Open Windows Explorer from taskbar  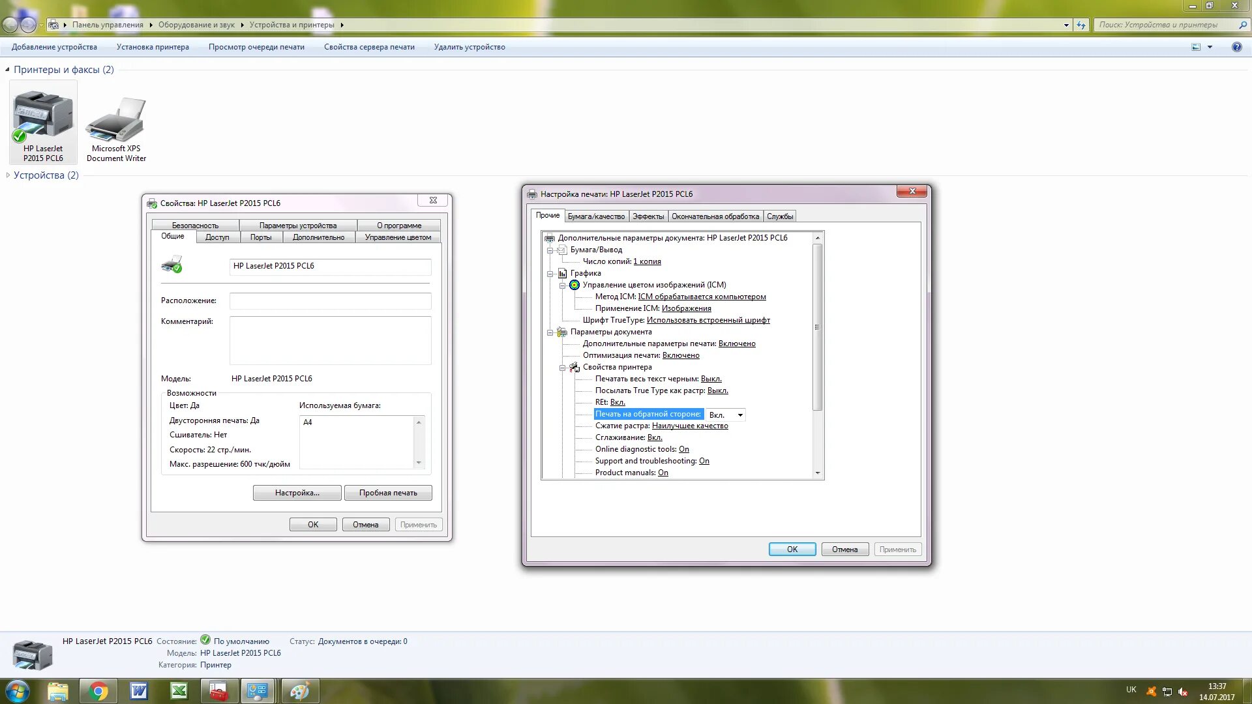click(57, 691)
